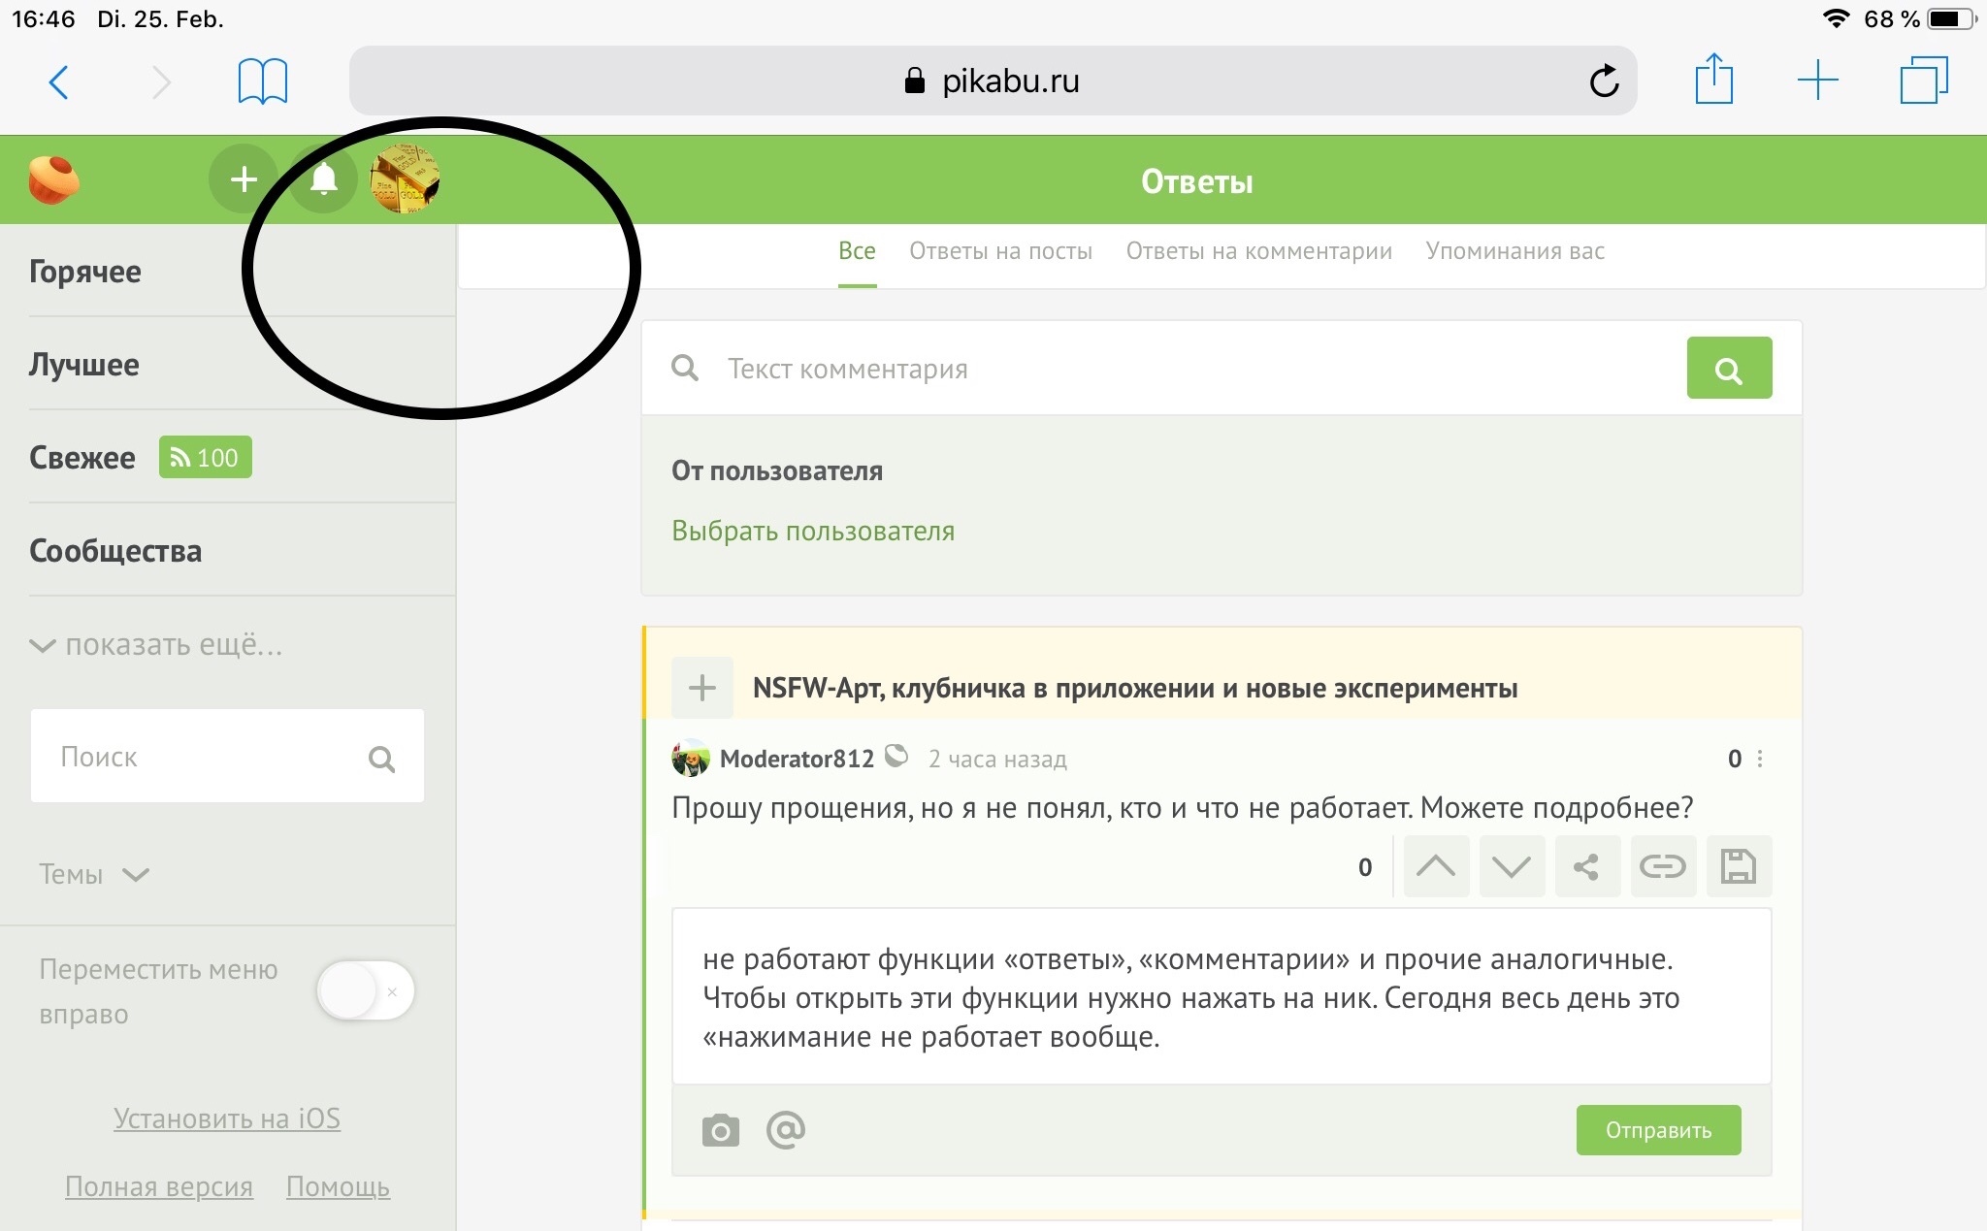The height and width of the screenshot is (1231, 1987).
Task: Reload the page in Safari
Action: (1604, 81)
